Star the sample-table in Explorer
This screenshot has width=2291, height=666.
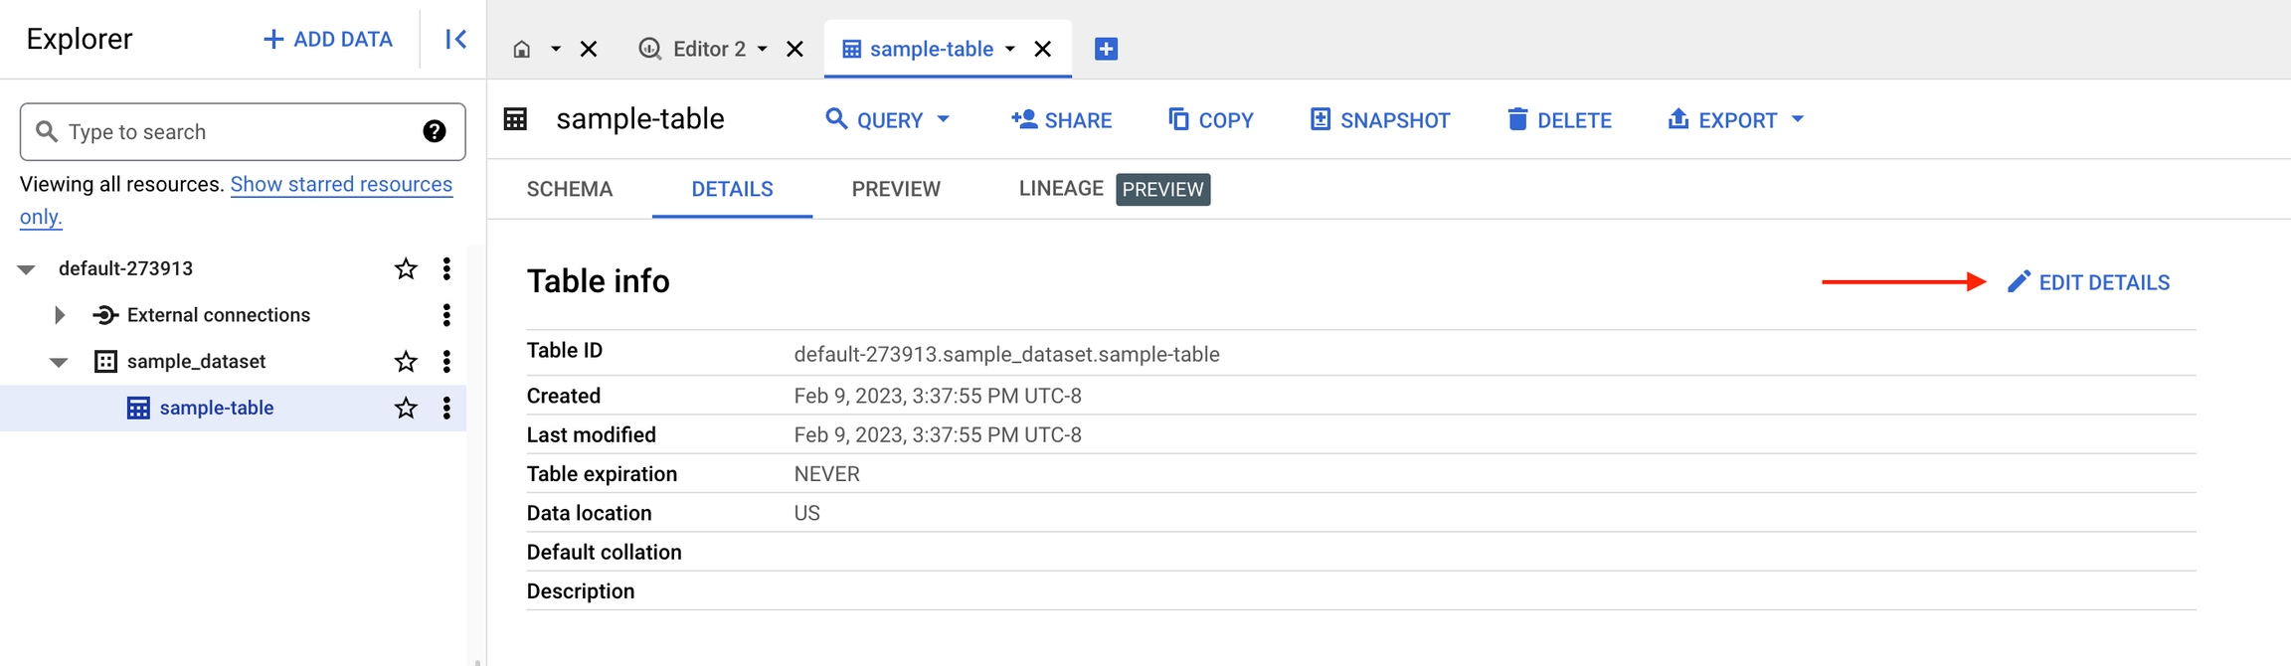[x=406, y=408]
